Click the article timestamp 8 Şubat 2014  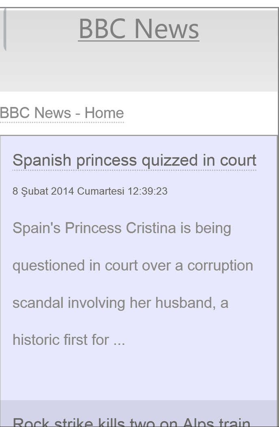43,191
